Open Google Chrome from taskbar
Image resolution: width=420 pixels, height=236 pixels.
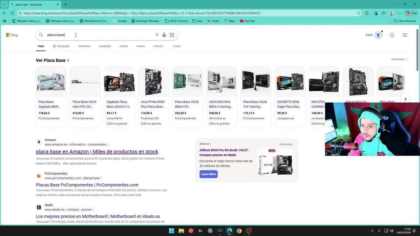(239, 231)
